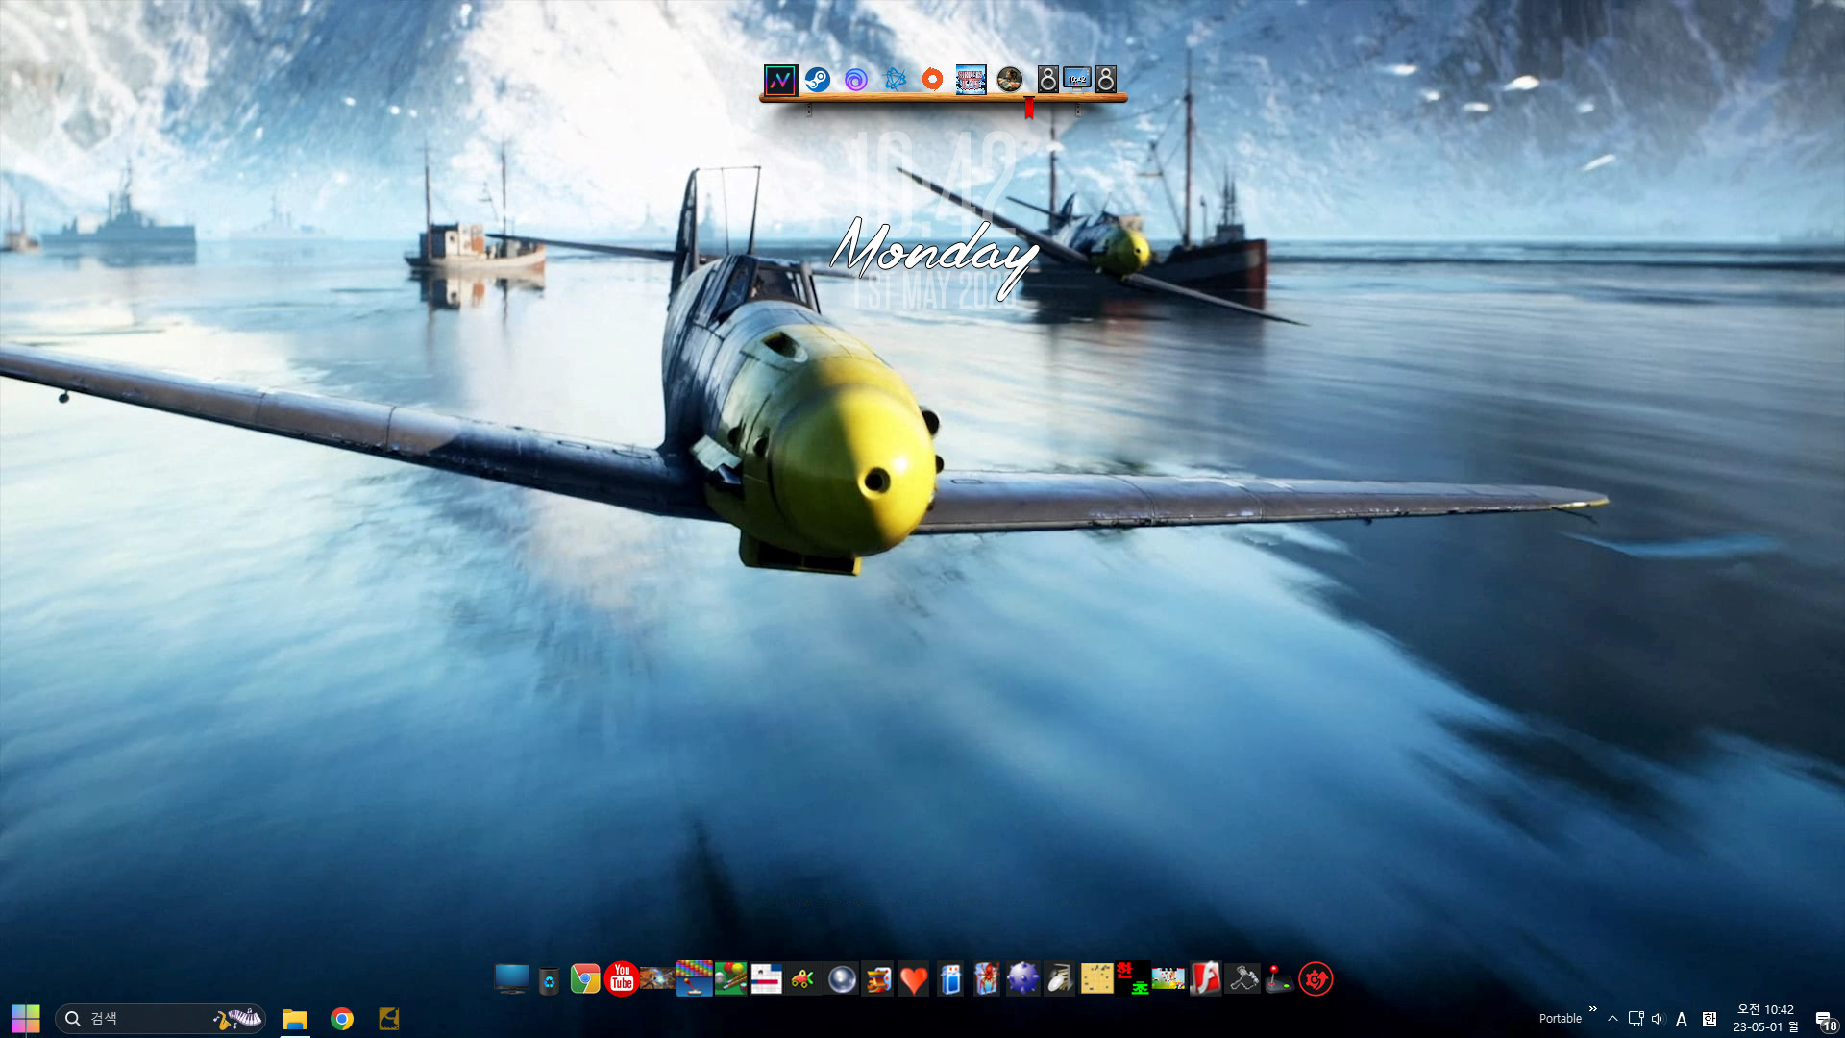Open the red Driver Booster gear icon
This screenshot has width=1845, height=1038.
(1316, 979)
